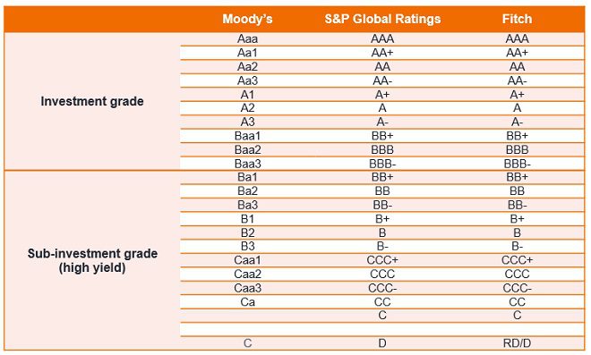
Task: Click the Baa3 rating cell
Action: point(247,164)
